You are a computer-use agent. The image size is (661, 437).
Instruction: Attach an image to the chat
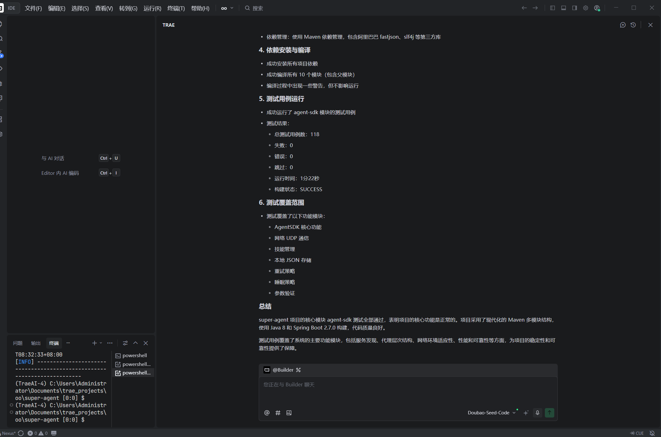(289, 413)
